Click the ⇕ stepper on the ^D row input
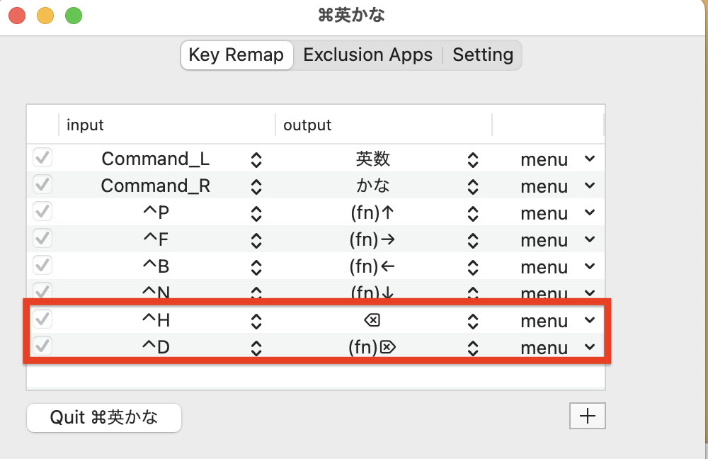 [257, 347]
